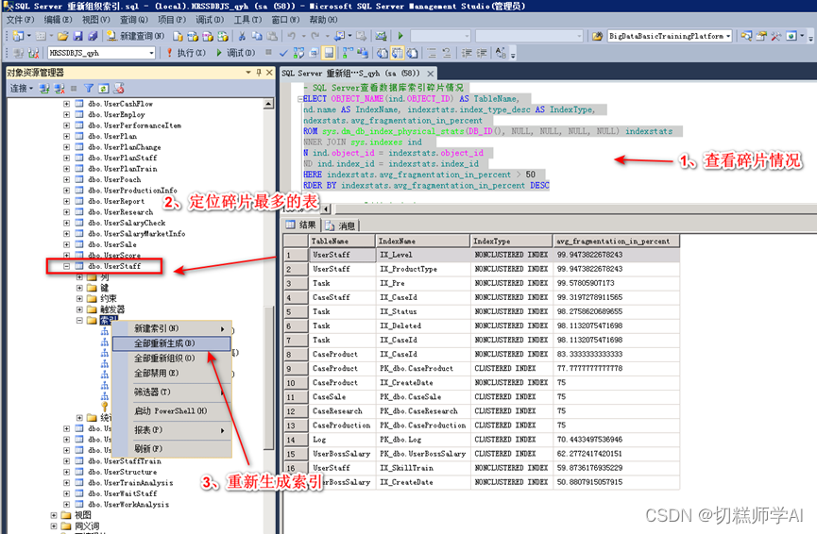Uncomment selected lines icon
Viewport: 817px width, 534px height.
447,53
